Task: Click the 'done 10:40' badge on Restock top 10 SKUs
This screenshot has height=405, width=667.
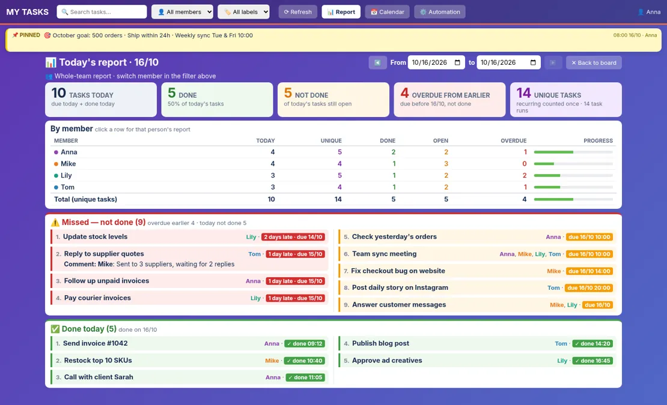Action: point(304,361)
